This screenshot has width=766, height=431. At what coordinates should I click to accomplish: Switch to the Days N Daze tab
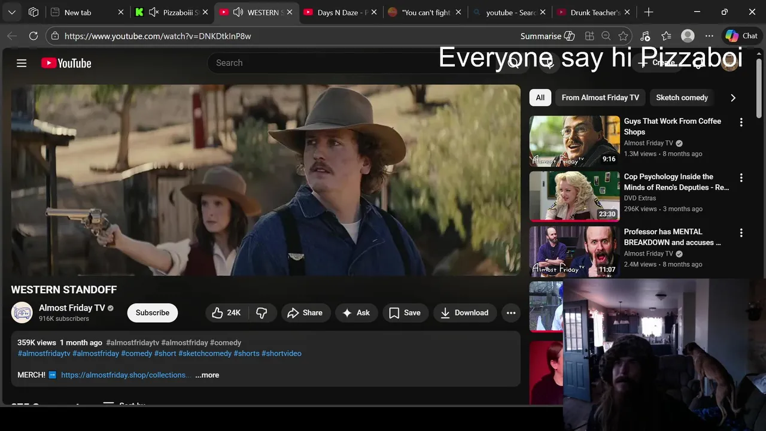342,12
